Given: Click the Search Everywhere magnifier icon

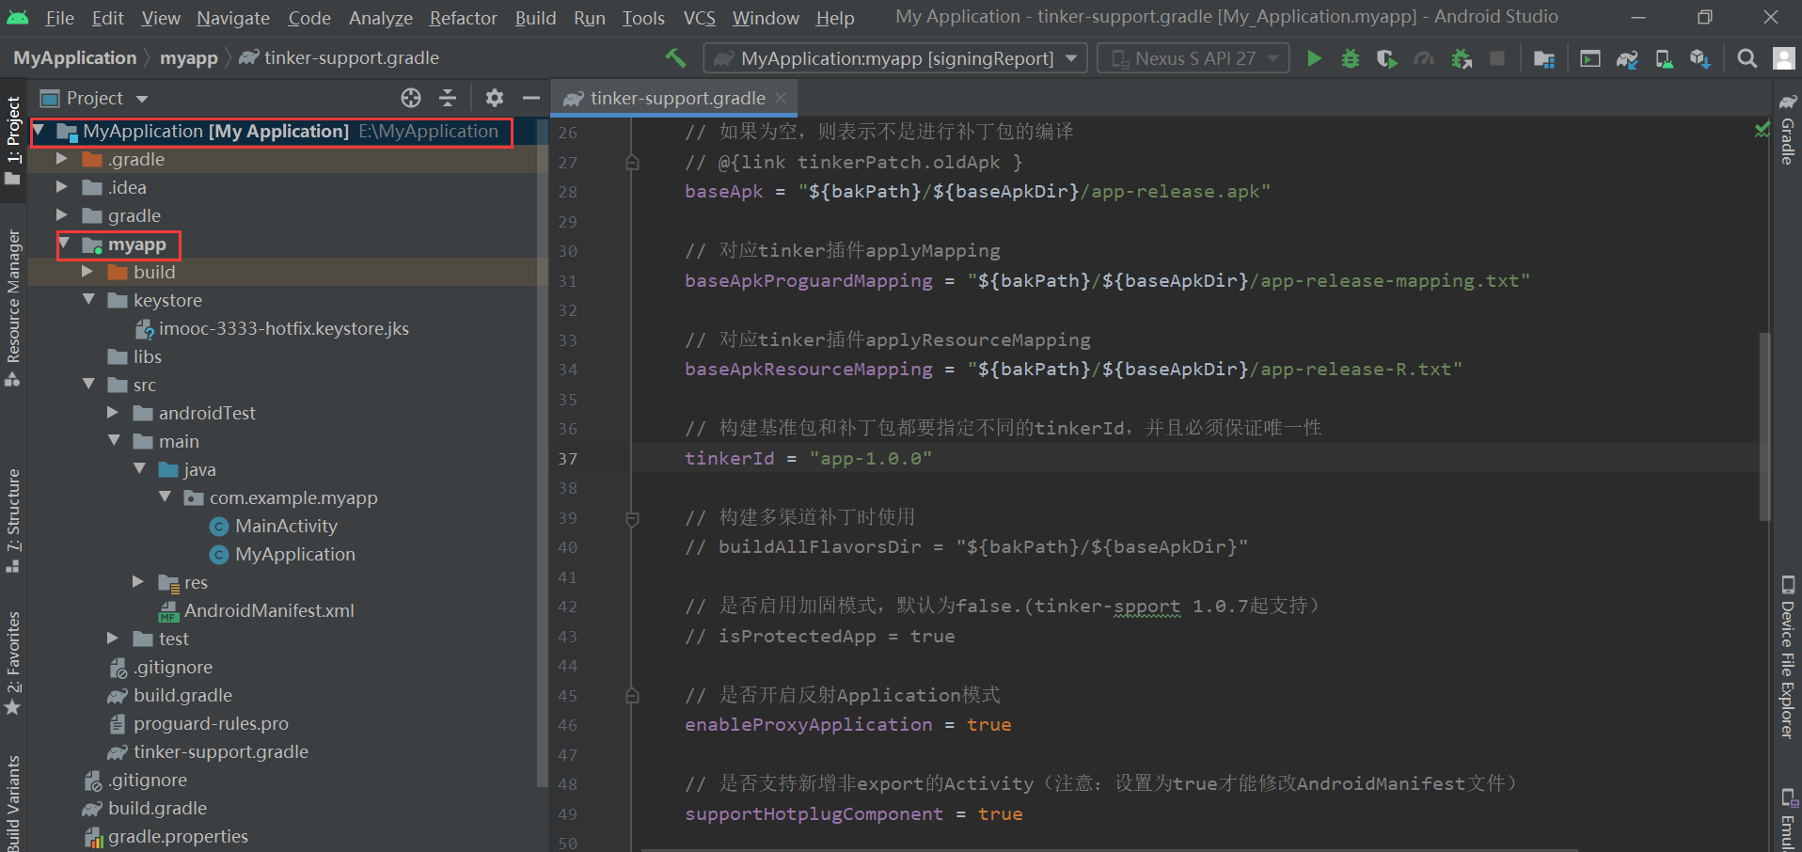Looking at the screenshot, I should [1747, 58].
